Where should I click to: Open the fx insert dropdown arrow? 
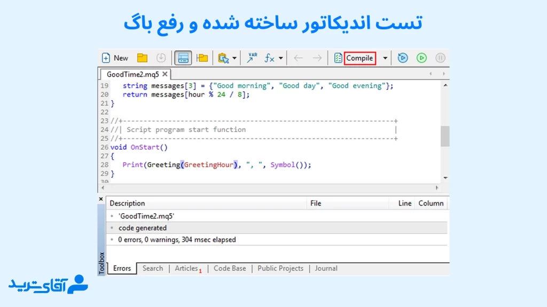tap(281, 58)
